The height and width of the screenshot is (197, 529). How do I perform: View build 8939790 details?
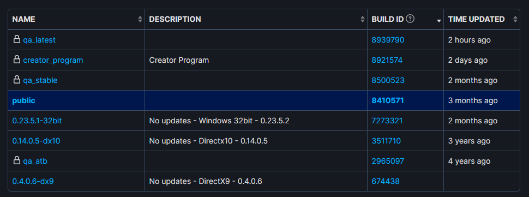click(x=388, y=40)
